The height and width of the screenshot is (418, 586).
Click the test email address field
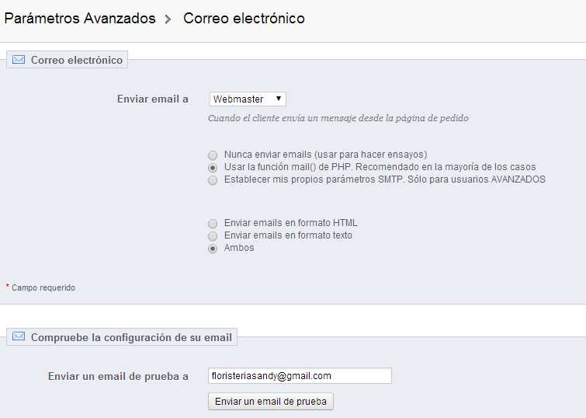click(300, 375)
